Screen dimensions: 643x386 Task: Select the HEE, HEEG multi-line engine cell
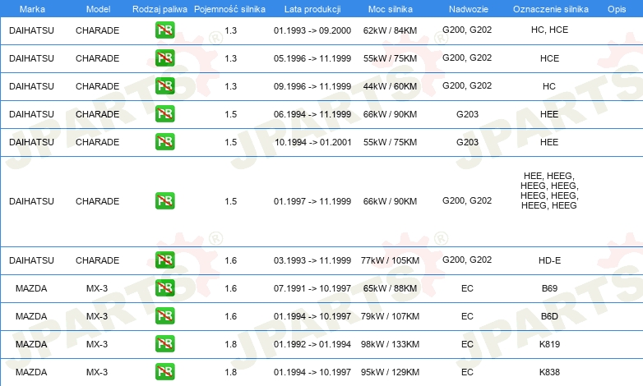coord(549,191)
